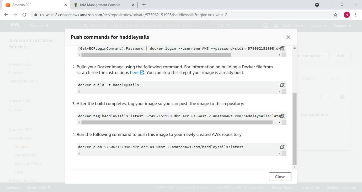
Task: Click the Delete button behind the dialog
Action: 309,78
